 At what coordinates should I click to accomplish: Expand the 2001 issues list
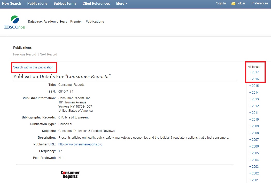click(x=254, y=180)
